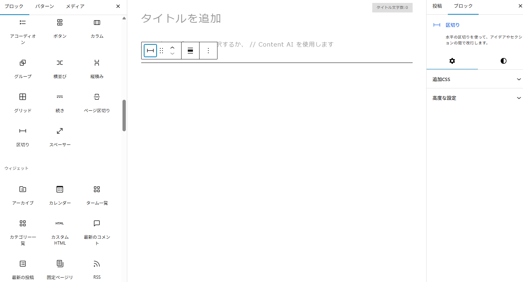Insert the Grid (グリッド) block
523x282 pixels.
coord(23,102)
